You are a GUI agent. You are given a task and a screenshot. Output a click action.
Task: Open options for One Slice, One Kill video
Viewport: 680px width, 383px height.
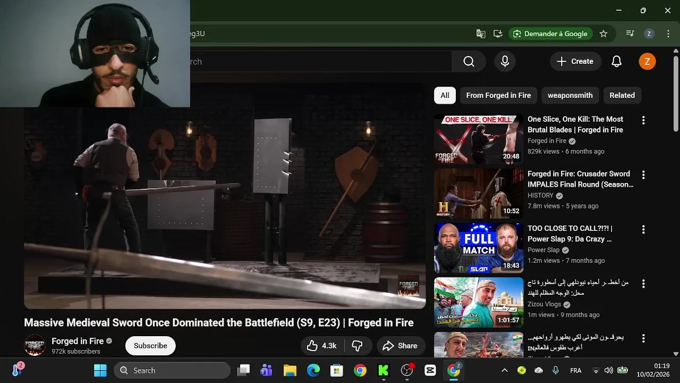(x=643, y=120)
